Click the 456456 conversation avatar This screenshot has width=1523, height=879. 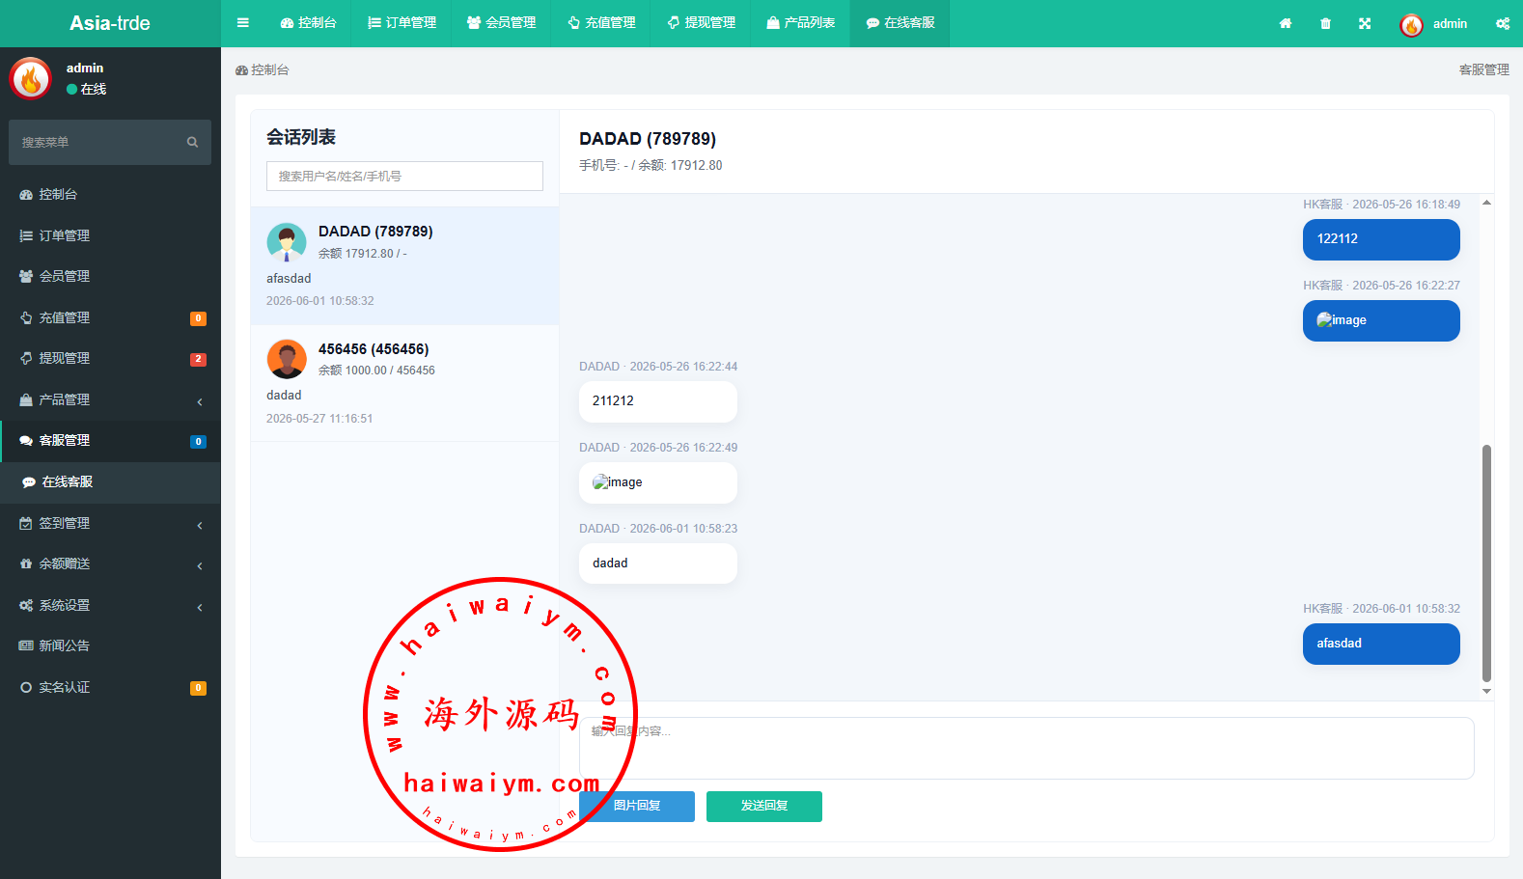pyautogui.click(x=287, y=359)
